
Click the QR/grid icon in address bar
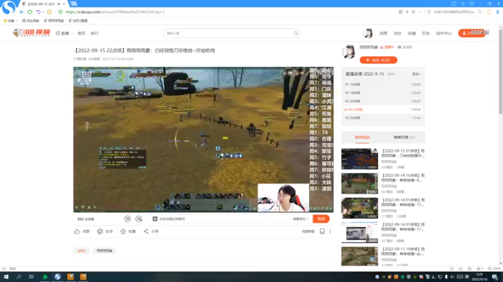coord(401,12)
